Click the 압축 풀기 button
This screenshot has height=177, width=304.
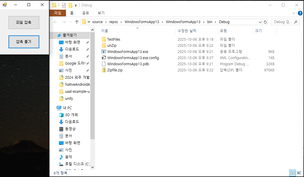(24, 42)
